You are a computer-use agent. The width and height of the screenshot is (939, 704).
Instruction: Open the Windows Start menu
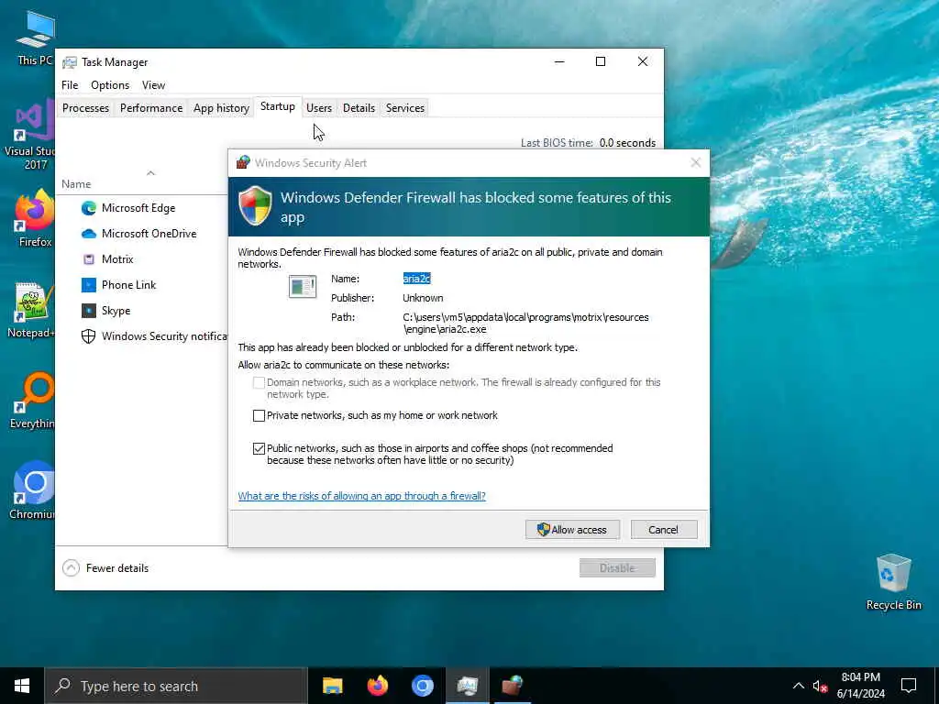pyautogui.click(x=22, y=686)
